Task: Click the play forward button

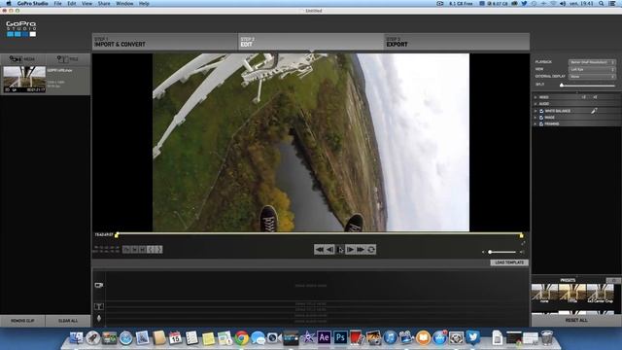Action: click(350, 250)
